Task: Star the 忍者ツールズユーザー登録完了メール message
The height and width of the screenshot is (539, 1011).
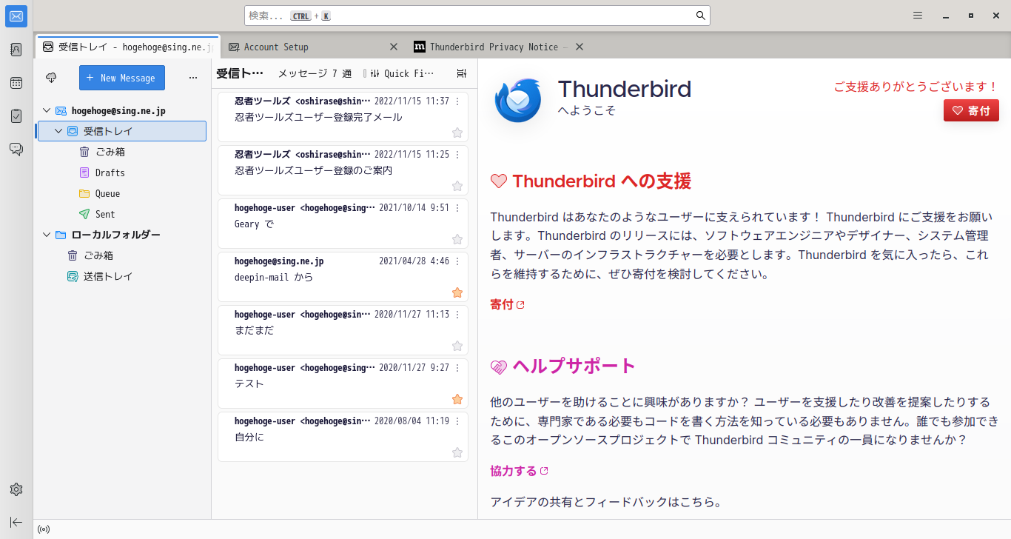Action: point(457,133)
